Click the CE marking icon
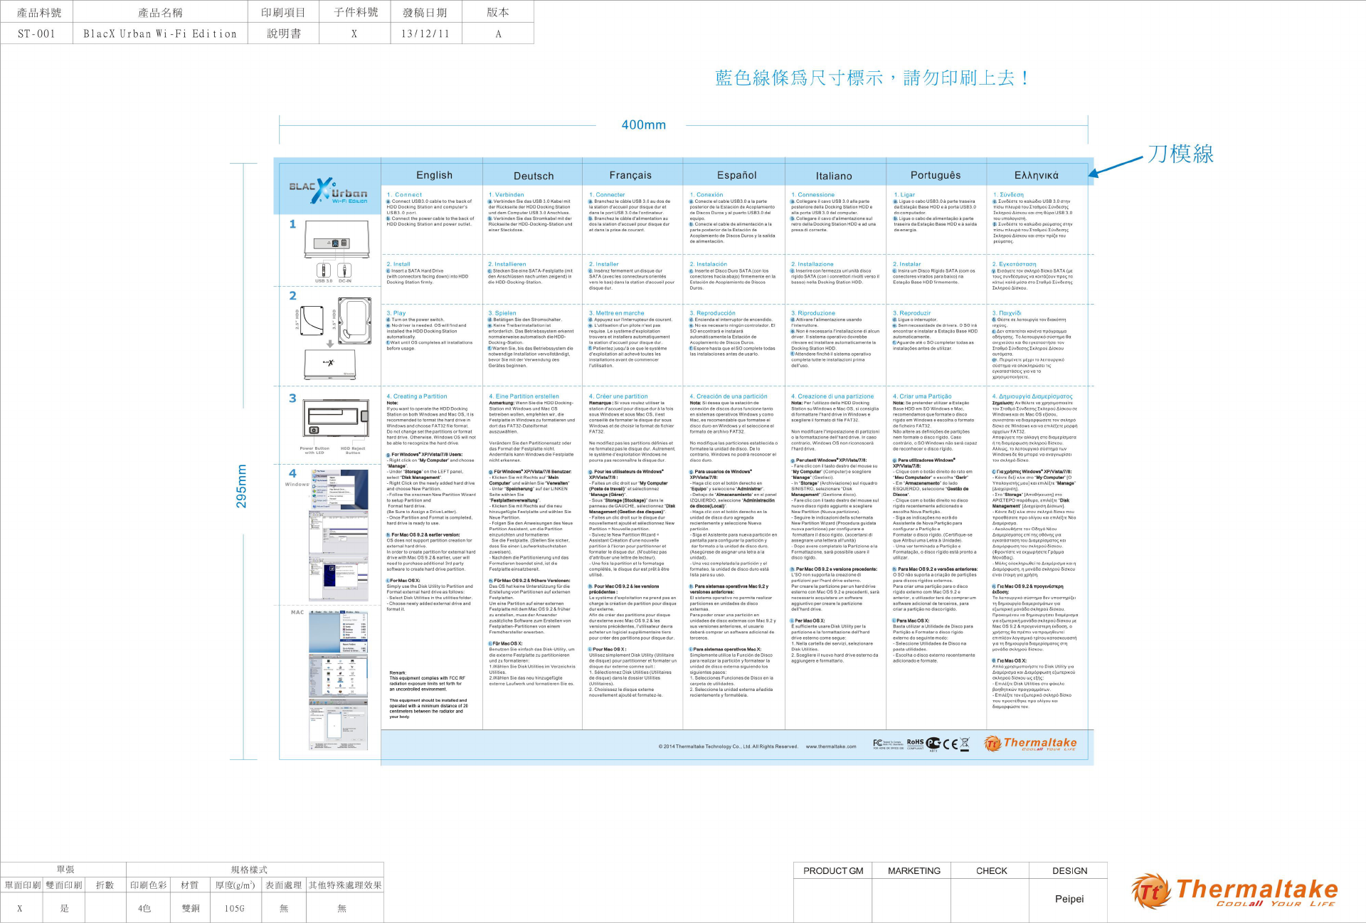Image resolution: width=1366 pixels, height=923 pixels. tap(950, 744)
